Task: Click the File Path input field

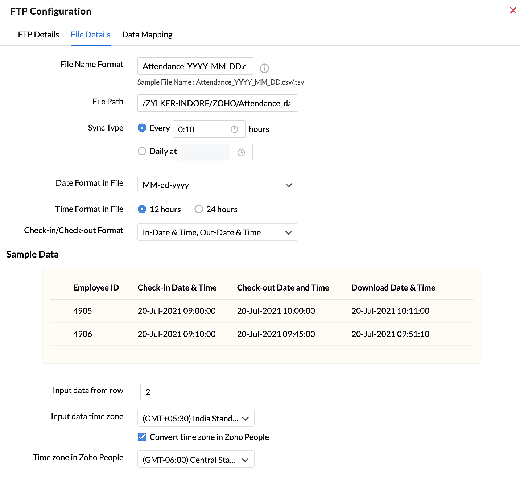Action: point(218,103)
